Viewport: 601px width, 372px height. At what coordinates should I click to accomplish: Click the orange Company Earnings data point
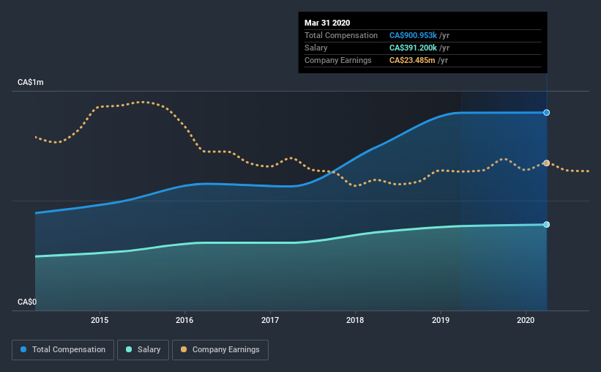tap(547, 163)
